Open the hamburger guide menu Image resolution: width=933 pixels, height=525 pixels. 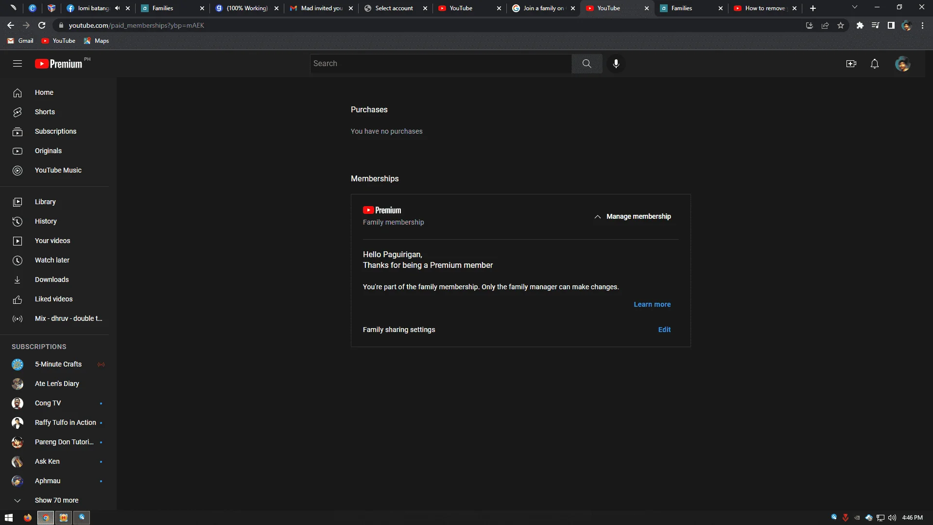tap(17, 64)
